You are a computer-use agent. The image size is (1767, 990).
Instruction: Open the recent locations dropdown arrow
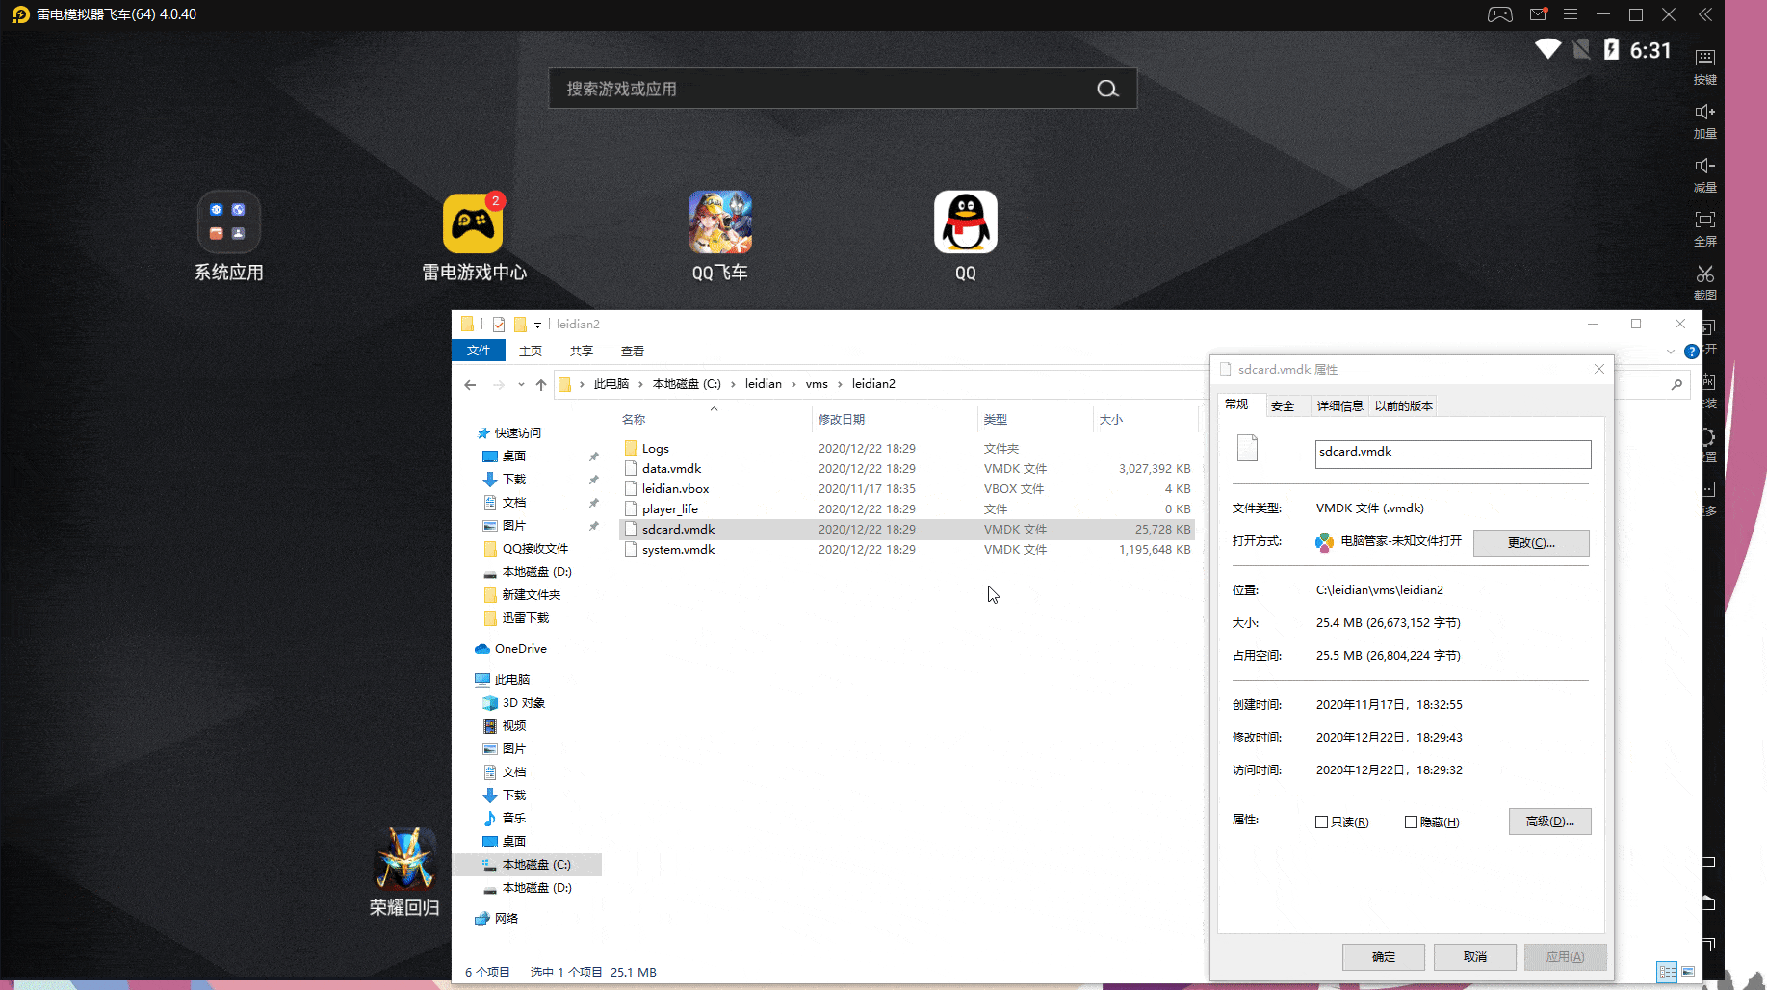[x=521, y=384]
